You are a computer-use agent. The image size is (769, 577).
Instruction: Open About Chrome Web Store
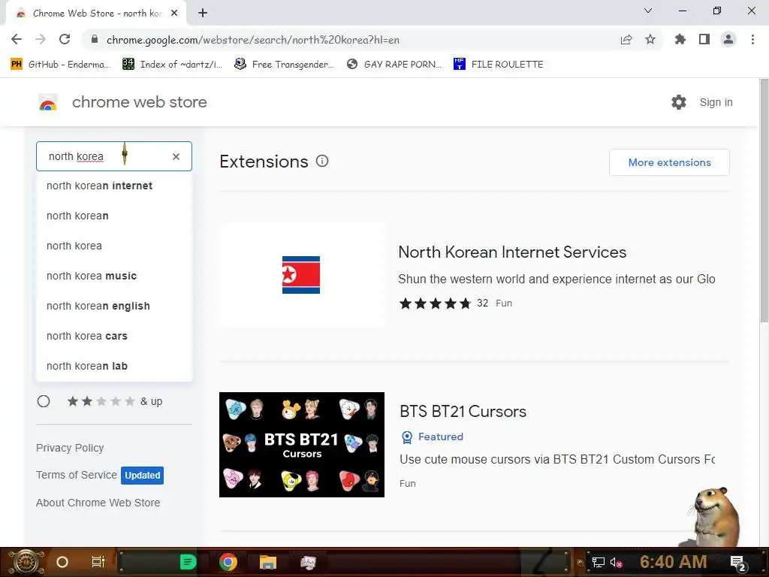pos(98,503)
